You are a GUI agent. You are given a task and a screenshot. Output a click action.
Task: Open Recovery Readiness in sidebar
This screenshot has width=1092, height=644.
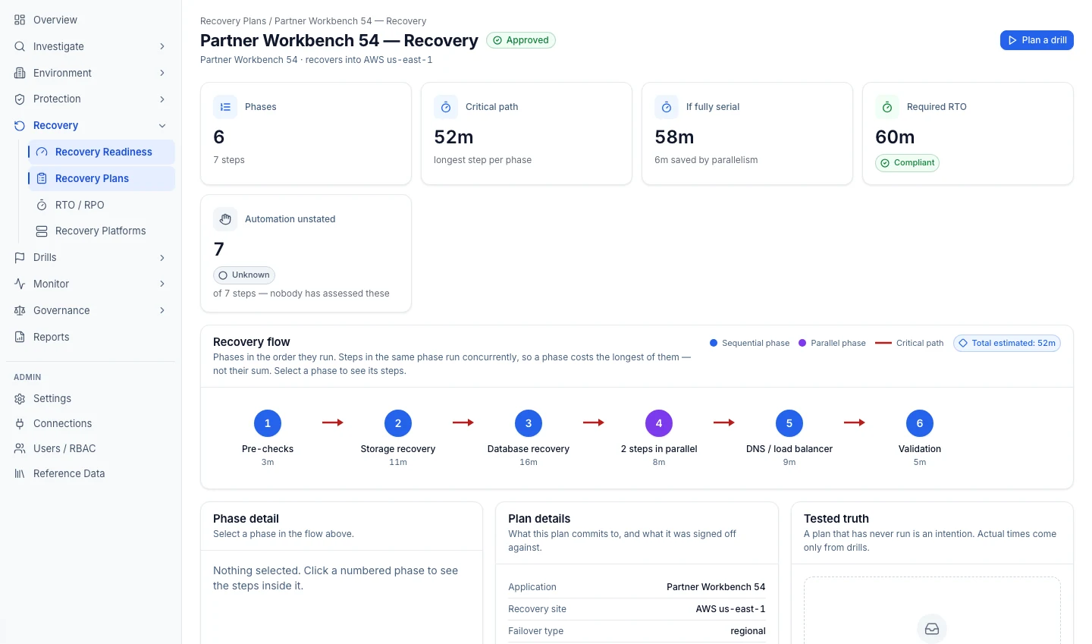click(102, 152)
